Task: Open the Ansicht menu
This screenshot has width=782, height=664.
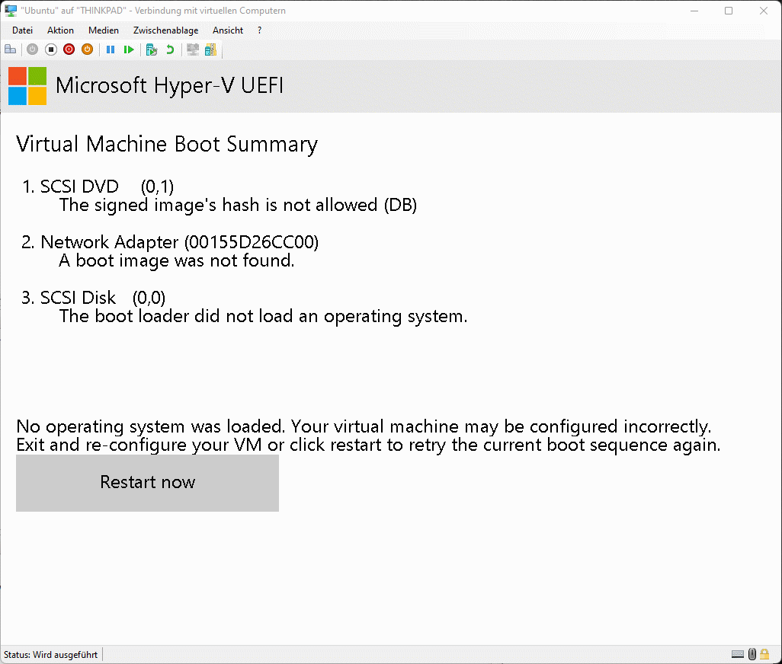Action: click(227, 30)
